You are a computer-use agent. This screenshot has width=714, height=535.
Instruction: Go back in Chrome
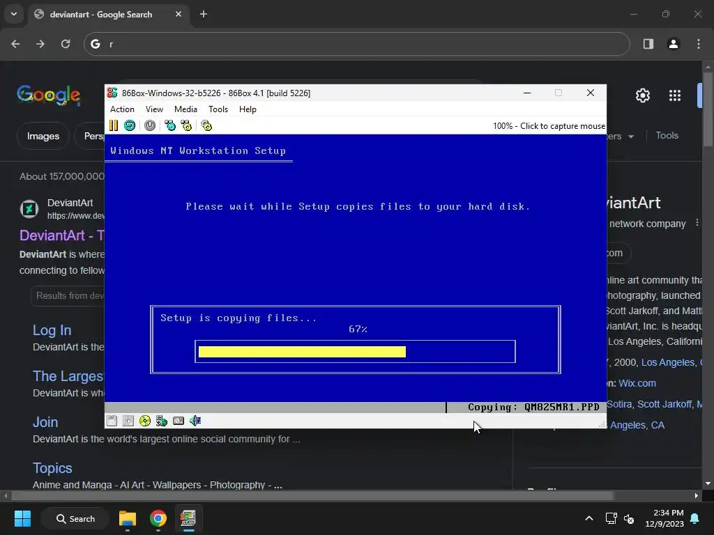(15, 44)
